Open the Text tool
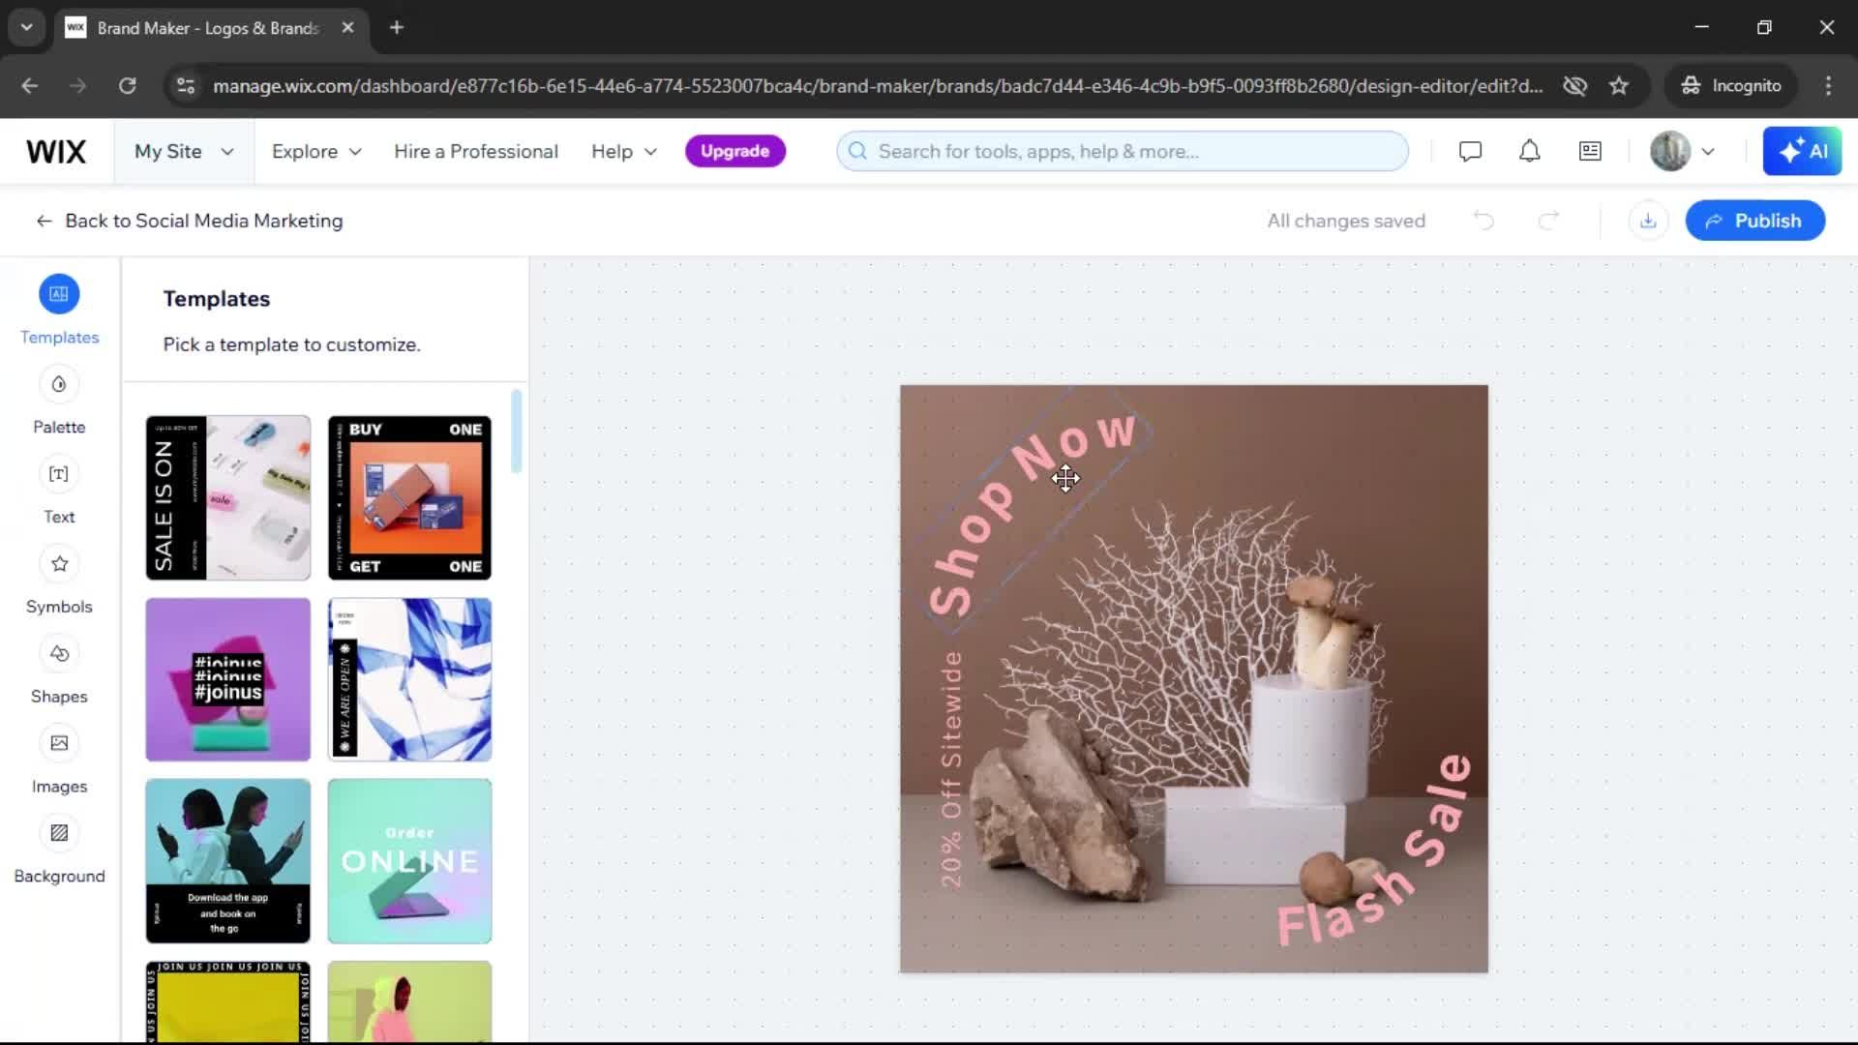Screen dimensions: 1858x1045 tap(59, 474)
